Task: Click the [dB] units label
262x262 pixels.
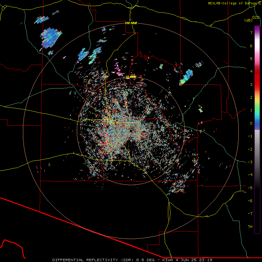Action: 248,20
